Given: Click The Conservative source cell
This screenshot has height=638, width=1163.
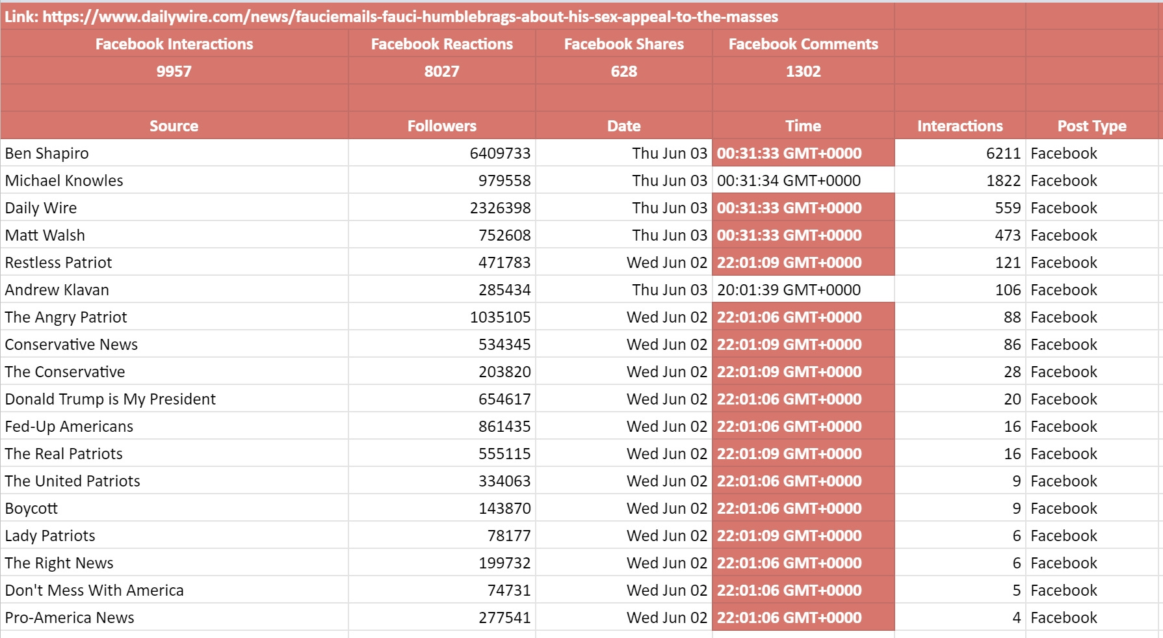Looking at the screenshot, I should [x=174, y=371].
